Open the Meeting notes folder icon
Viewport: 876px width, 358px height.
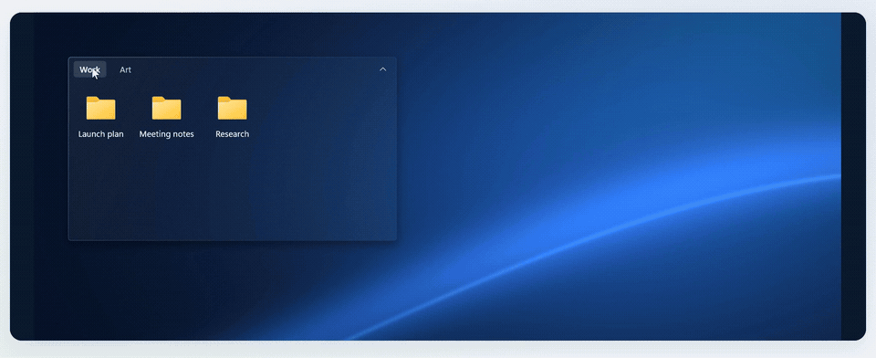[166, 108]
